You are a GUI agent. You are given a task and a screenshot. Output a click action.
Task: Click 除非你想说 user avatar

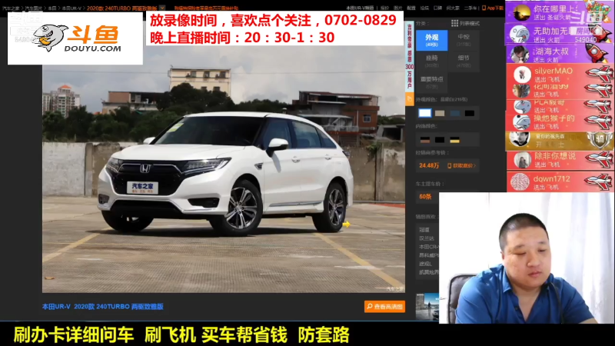[522, 160]
